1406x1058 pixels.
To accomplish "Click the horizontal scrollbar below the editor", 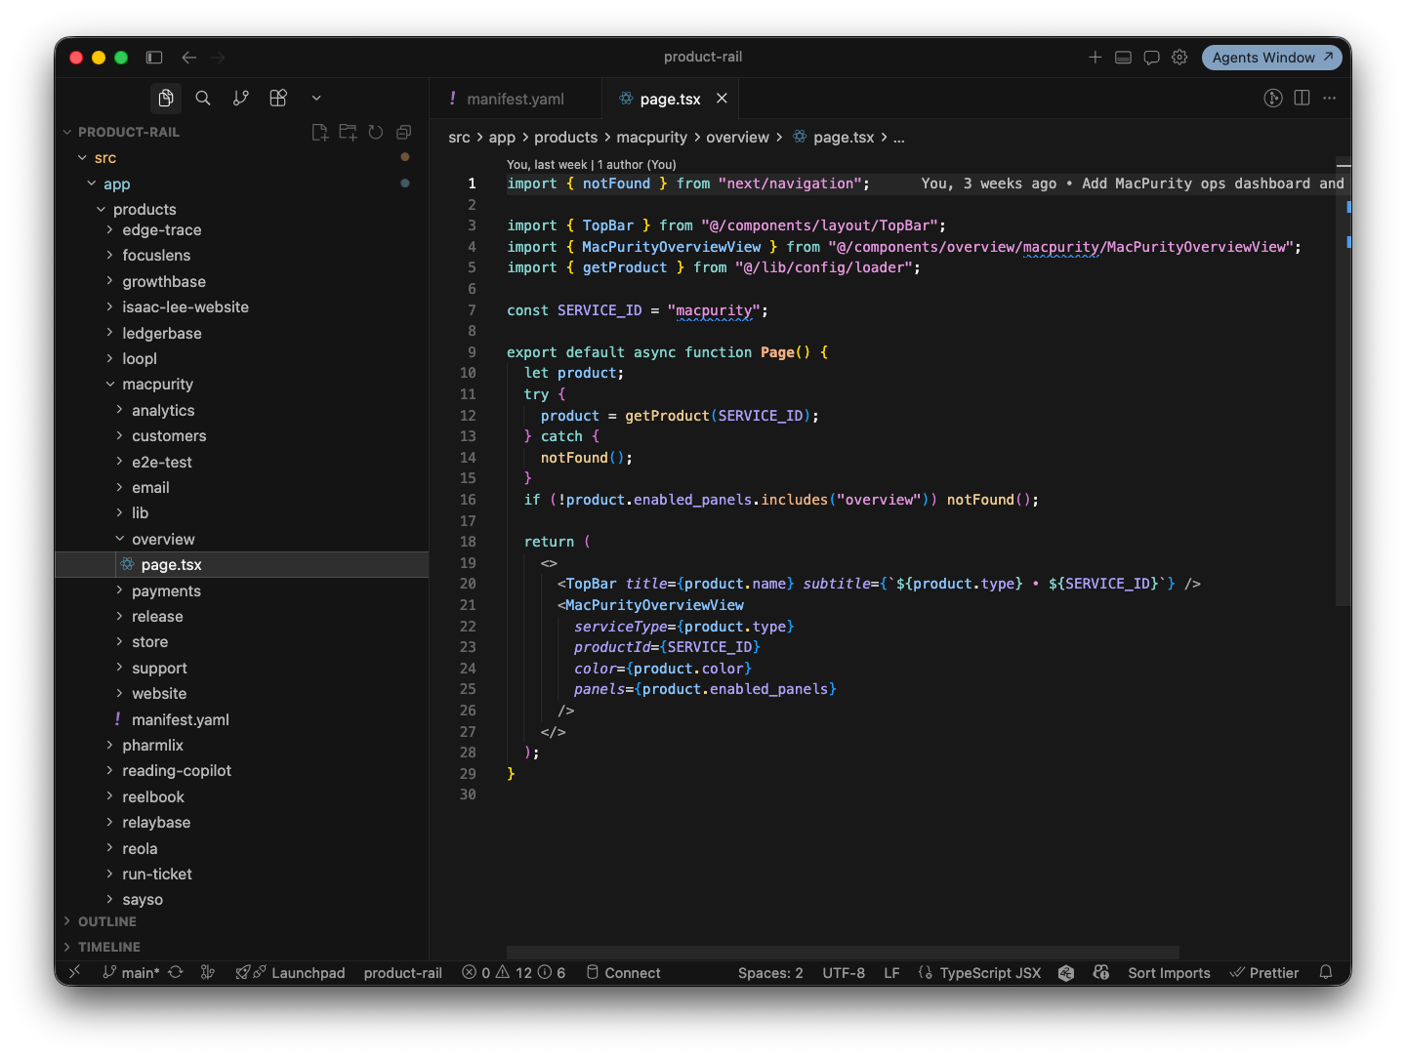I will pos(843,953).
